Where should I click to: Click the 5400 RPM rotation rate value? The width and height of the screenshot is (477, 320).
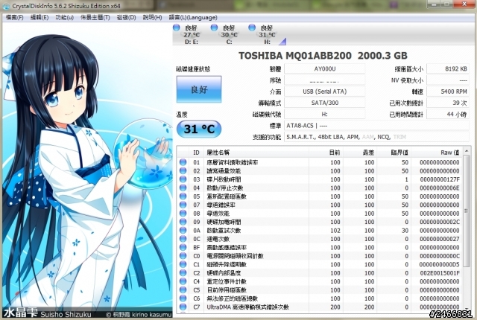click(x=448, y=92)
